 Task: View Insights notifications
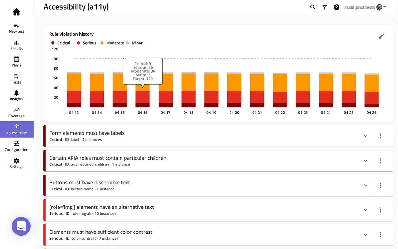(16, 96)
